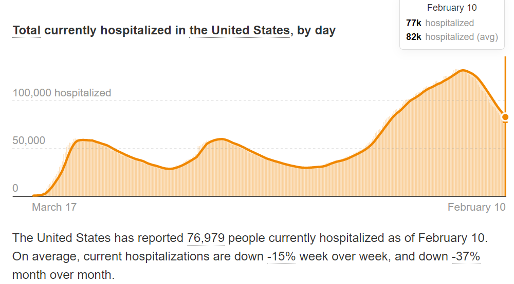Select the "77k hospitalized" tooltip row
This screenshot has width=514, height=284.
440,23
